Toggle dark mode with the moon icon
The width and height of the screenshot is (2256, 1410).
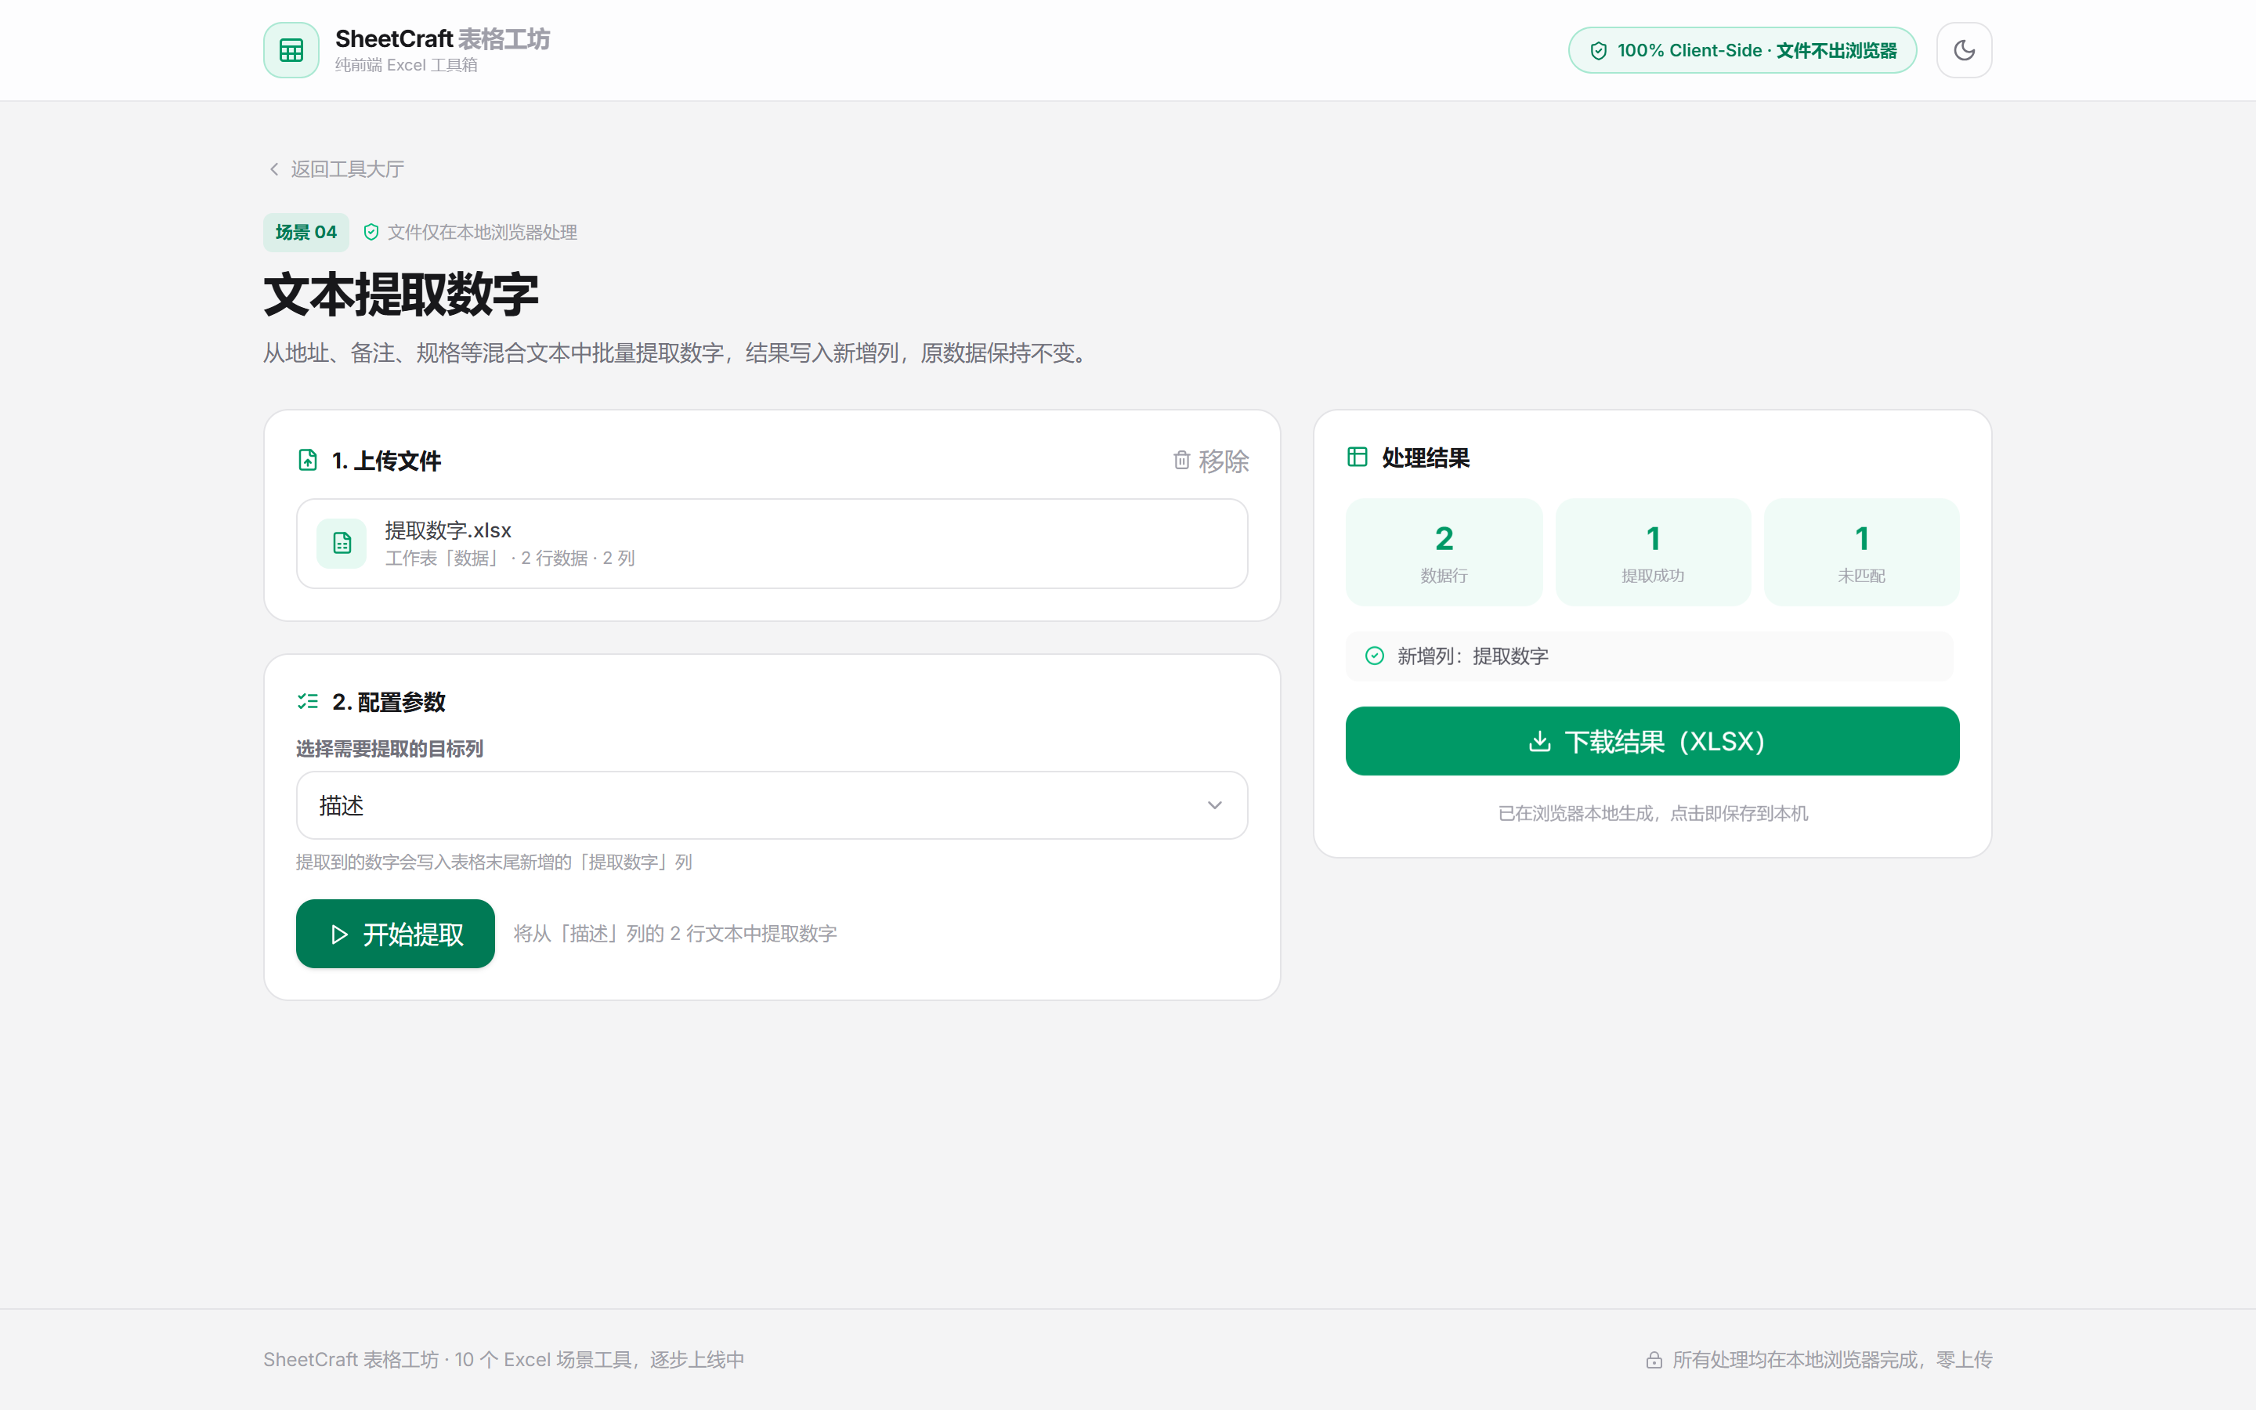[1963, 50]
